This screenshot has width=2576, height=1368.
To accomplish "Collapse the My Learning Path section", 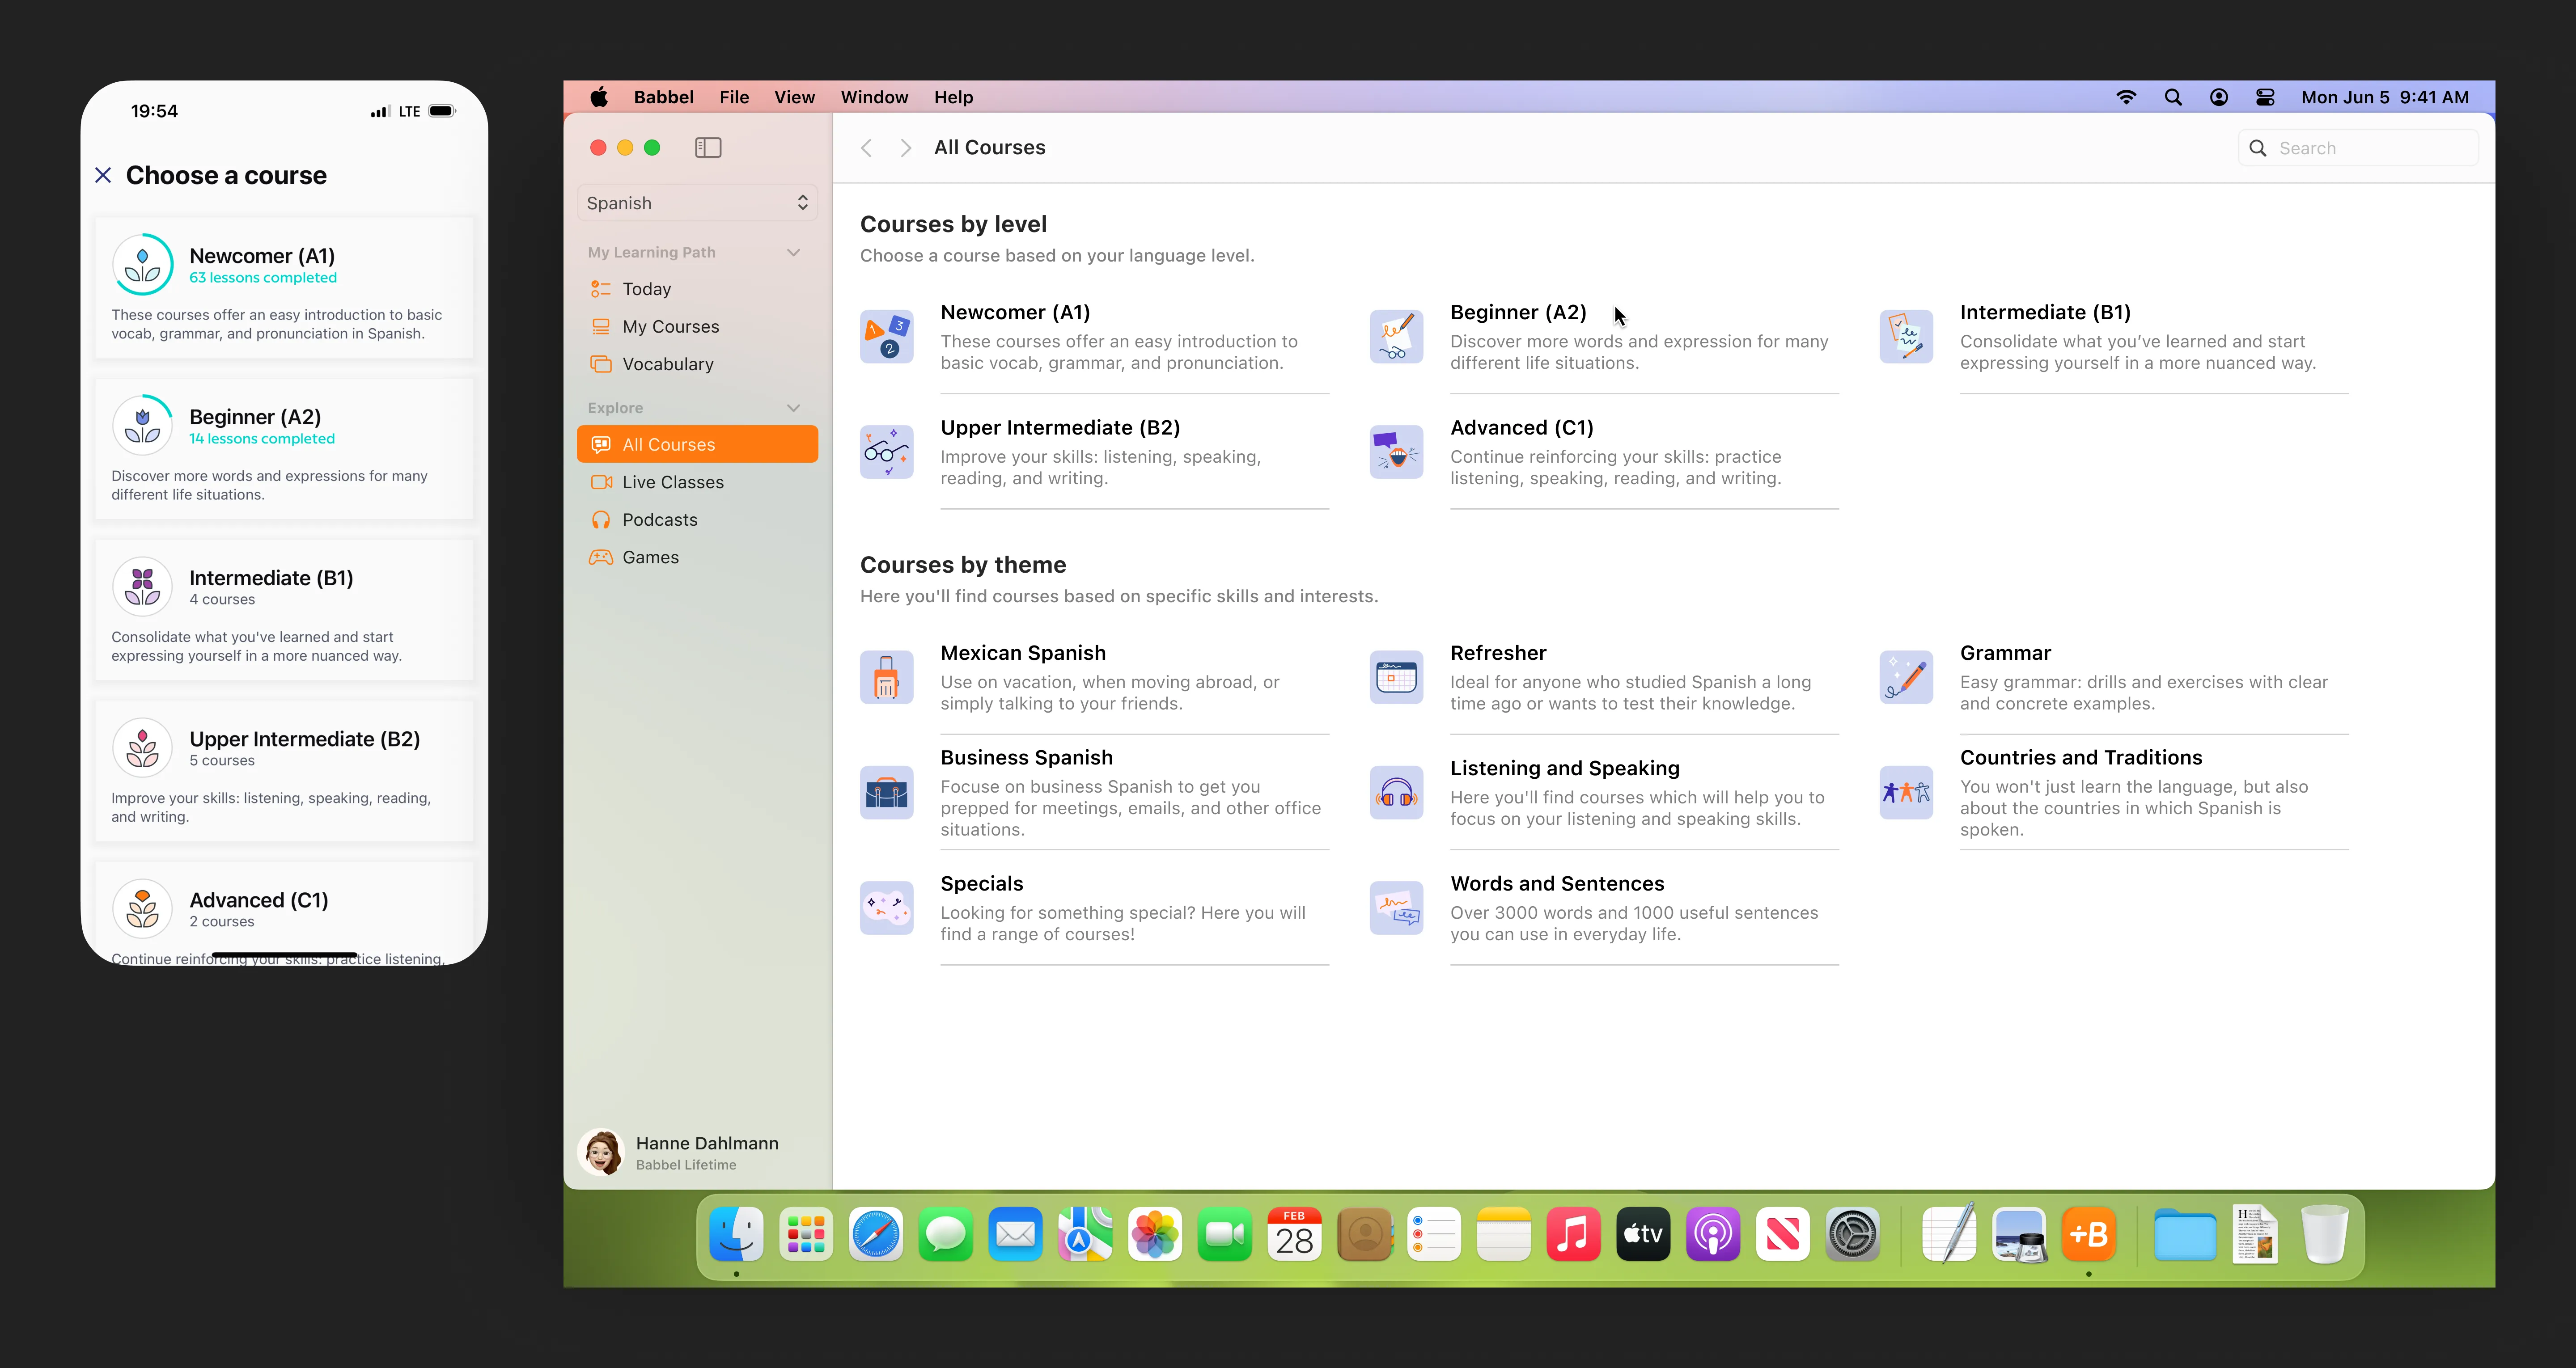I will 794,252.
